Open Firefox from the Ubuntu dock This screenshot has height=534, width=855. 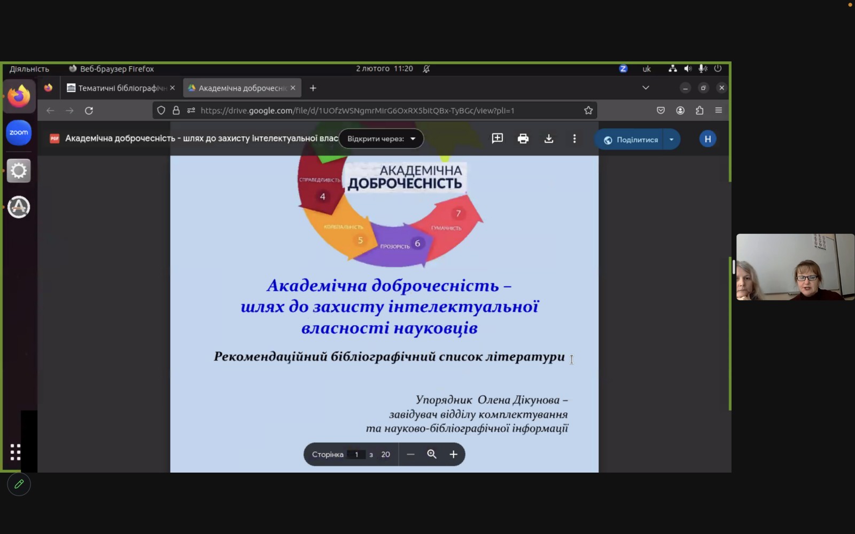[19, 96]
